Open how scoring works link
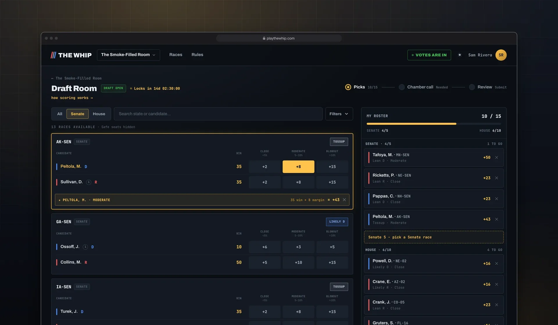 [72, 98]
